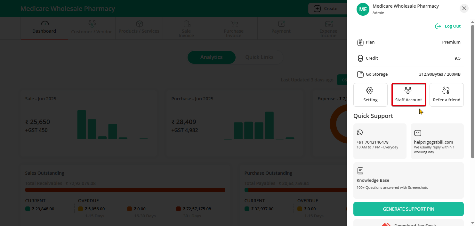Click the Medicare Wholesale Pharmacy header title
475x226 pixels.
68,9
